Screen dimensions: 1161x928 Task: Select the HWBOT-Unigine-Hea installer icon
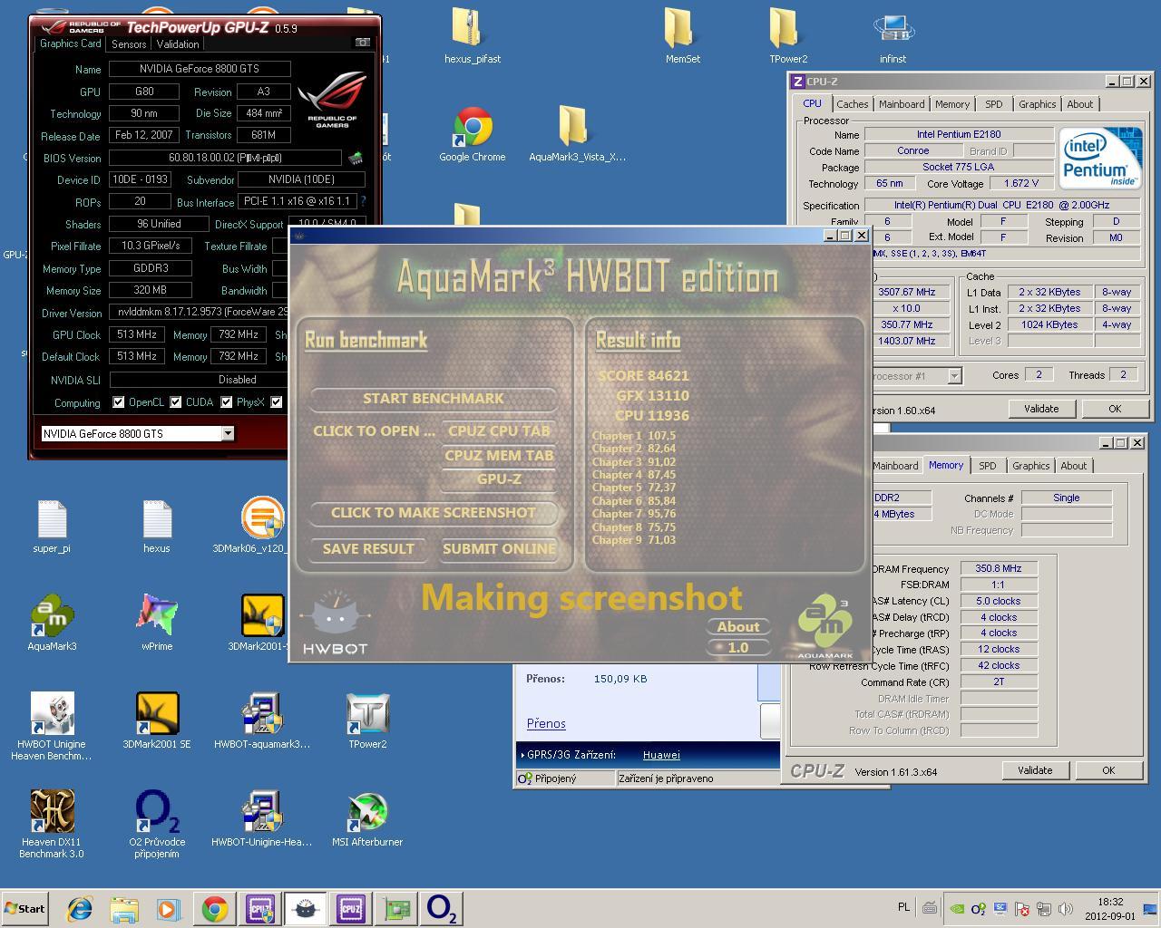pos(261,819)
